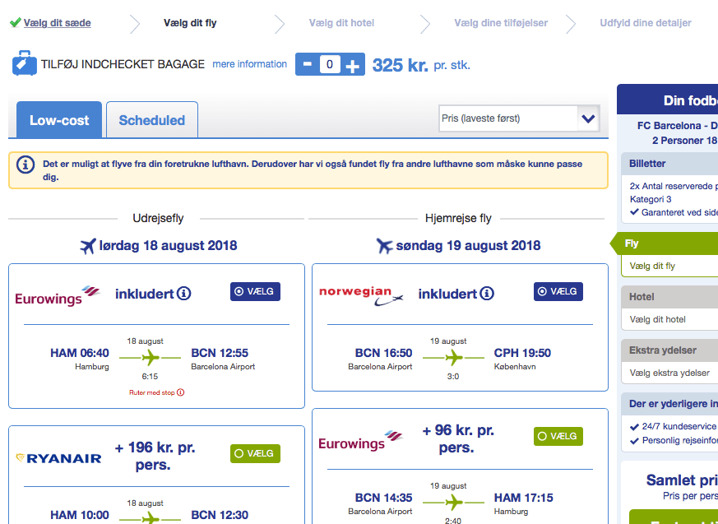Expand the Ekstra ydelser sidebar section
The width and height of the screenshot is (718, 524).
(669, 350)
